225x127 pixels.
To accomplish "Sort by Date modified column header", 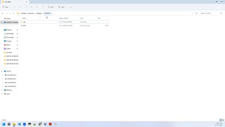I will point(64,18).
